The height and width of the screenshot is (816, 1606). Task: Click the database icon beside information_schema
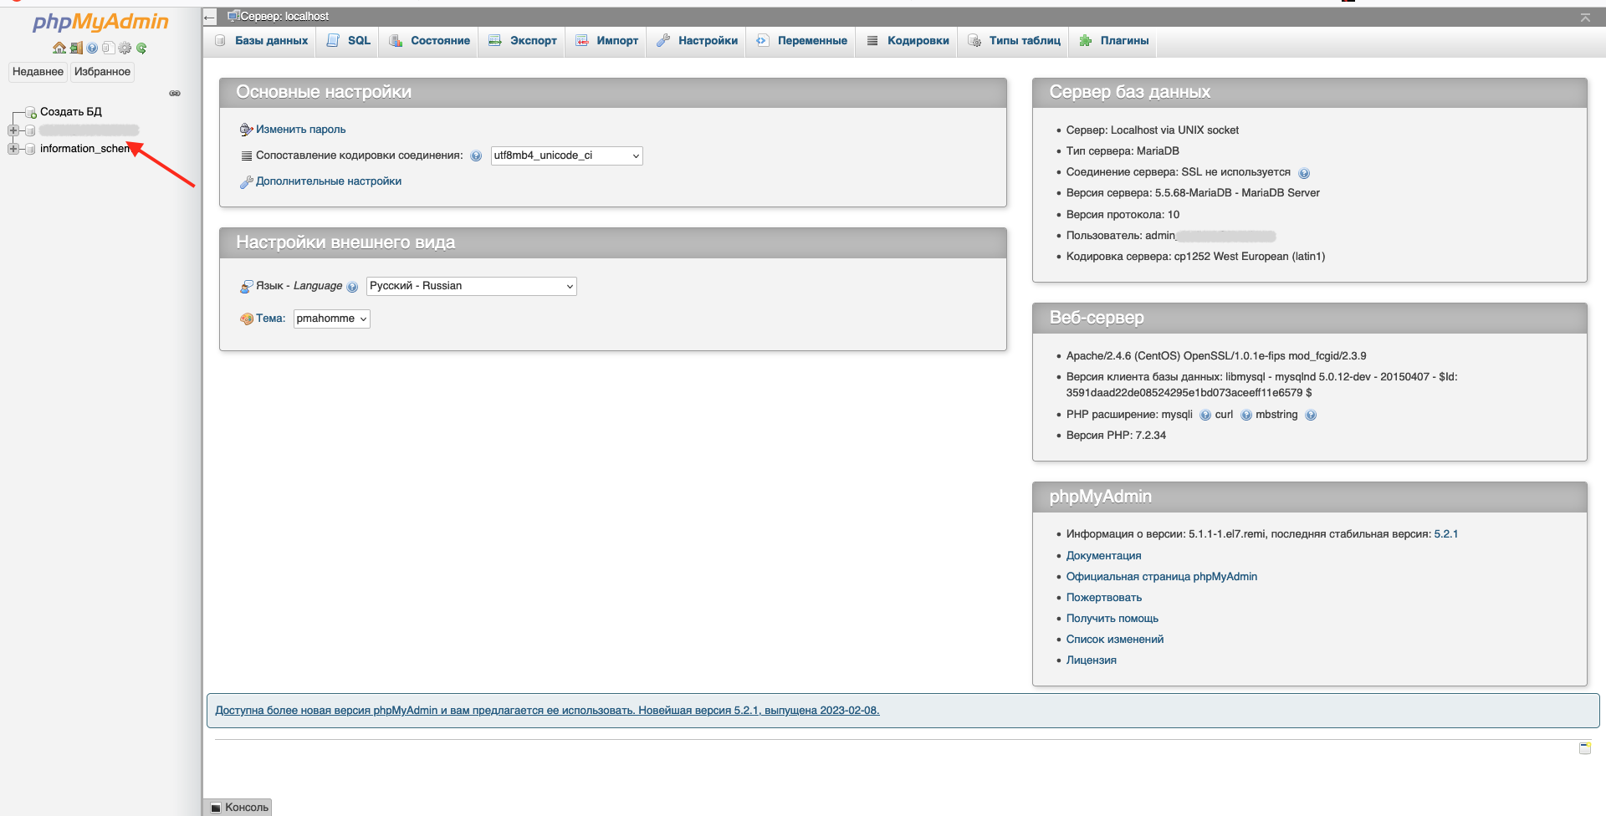tap(30, 149)
